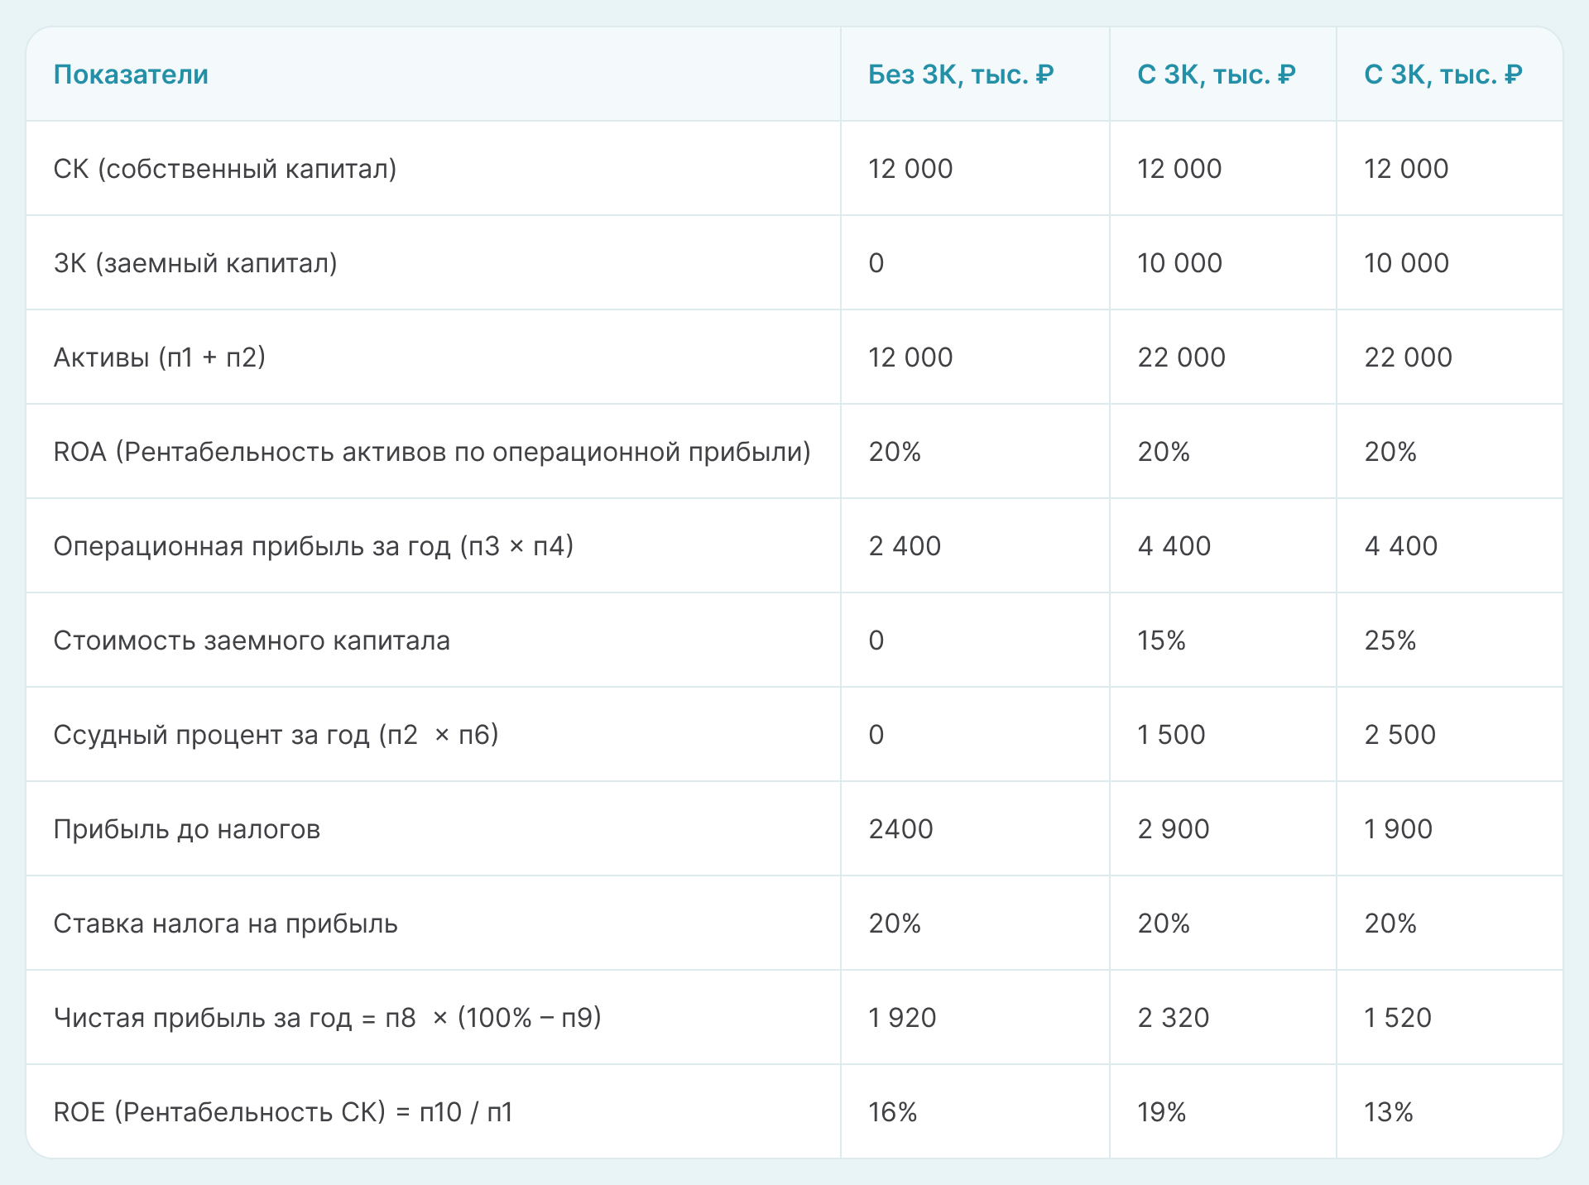This screenshot has width=1589, height=1185.
Task: Click the 19% ROE value cell
Action: click(x=1161, y=1112)
